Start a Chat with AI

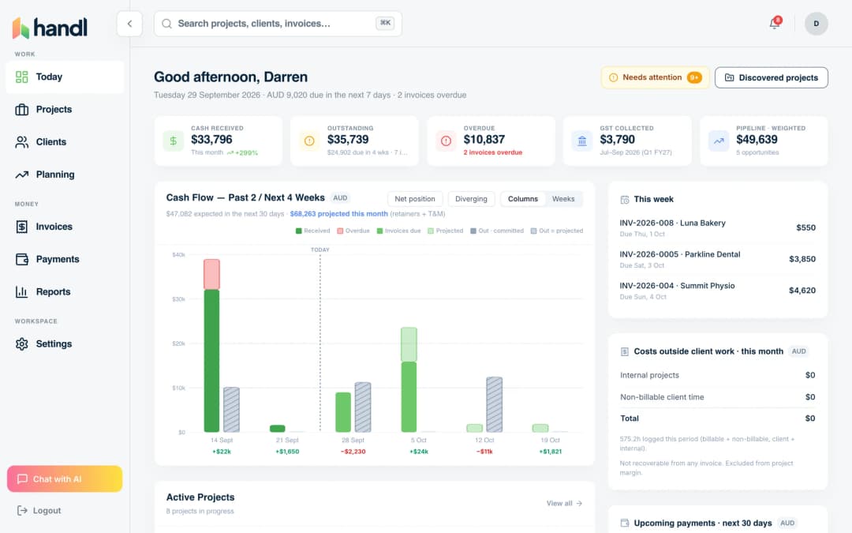(65, 479)
